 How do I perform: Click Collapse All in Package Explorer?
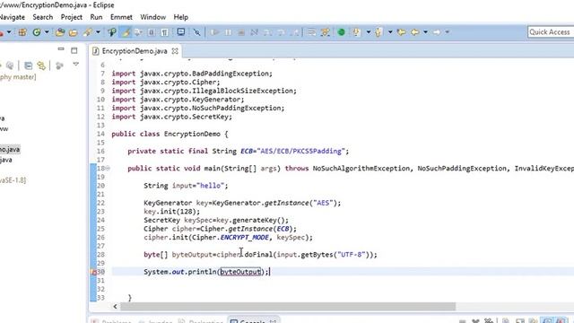[x=28, y=65]
